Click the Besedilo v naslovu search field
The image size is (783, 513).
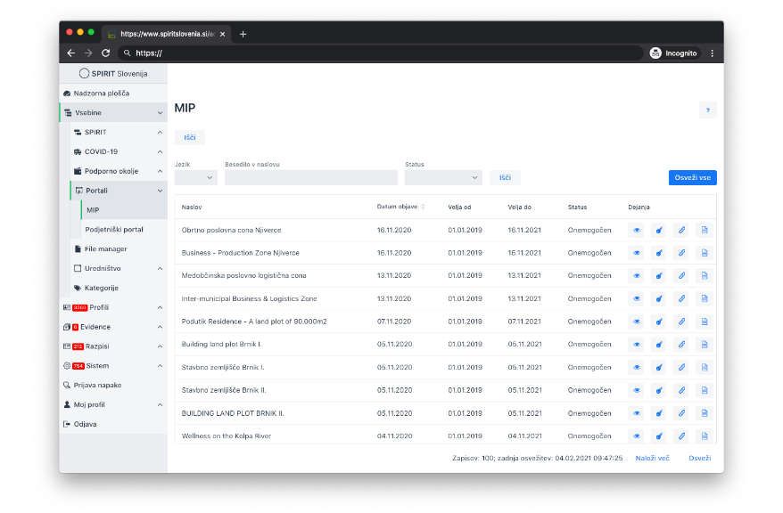(x=310, y=177)
